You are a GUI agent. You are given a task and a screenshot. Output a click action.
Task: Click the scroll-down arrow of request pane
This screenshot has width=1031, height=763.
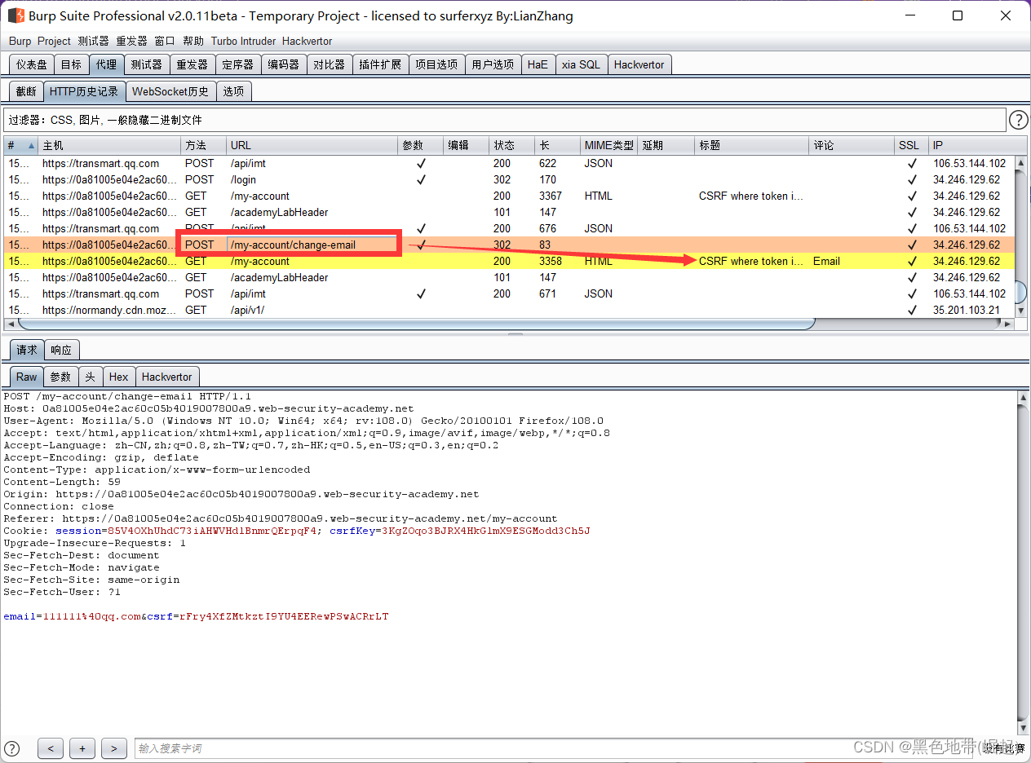coord(1024,728)
